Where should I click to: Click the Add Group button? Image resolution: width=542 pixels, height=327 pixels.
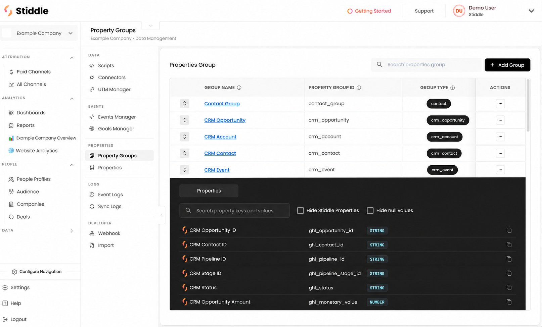click(507, 65)
